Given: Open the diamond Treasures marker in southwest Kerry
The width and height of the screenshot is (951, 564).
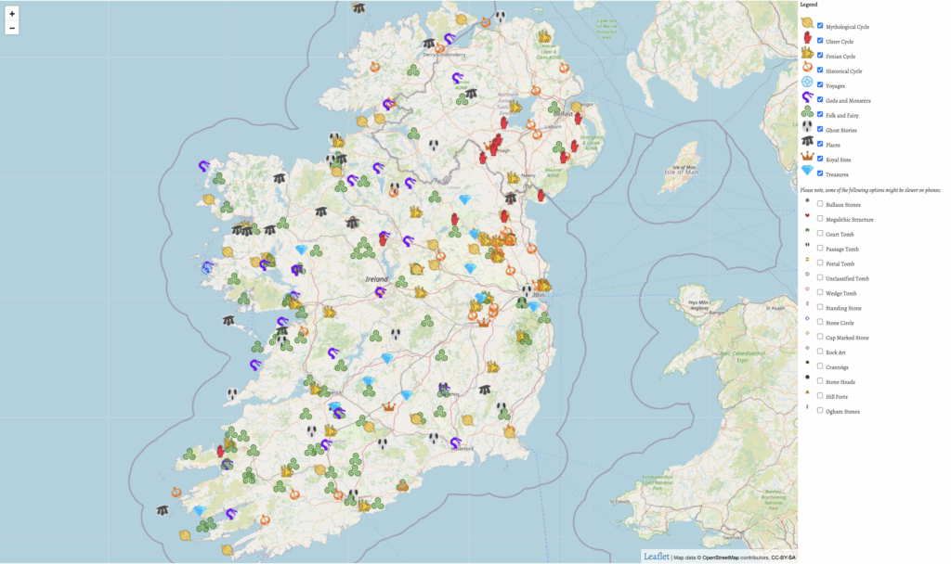Looking at the screenshot, I should point(200,511).
